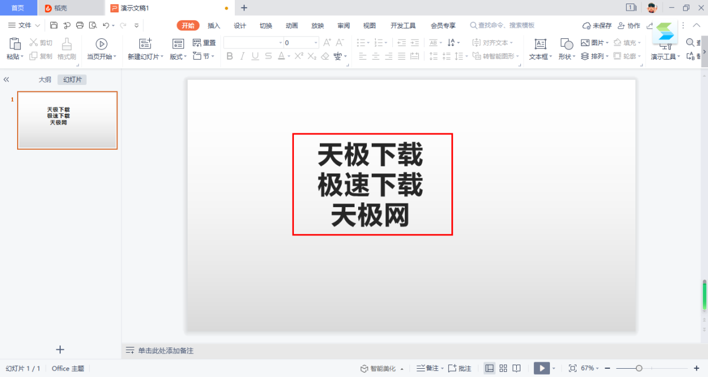Open the Insert (插入) ribbon tab
The image size is (708, 377).
coord(214,25)
